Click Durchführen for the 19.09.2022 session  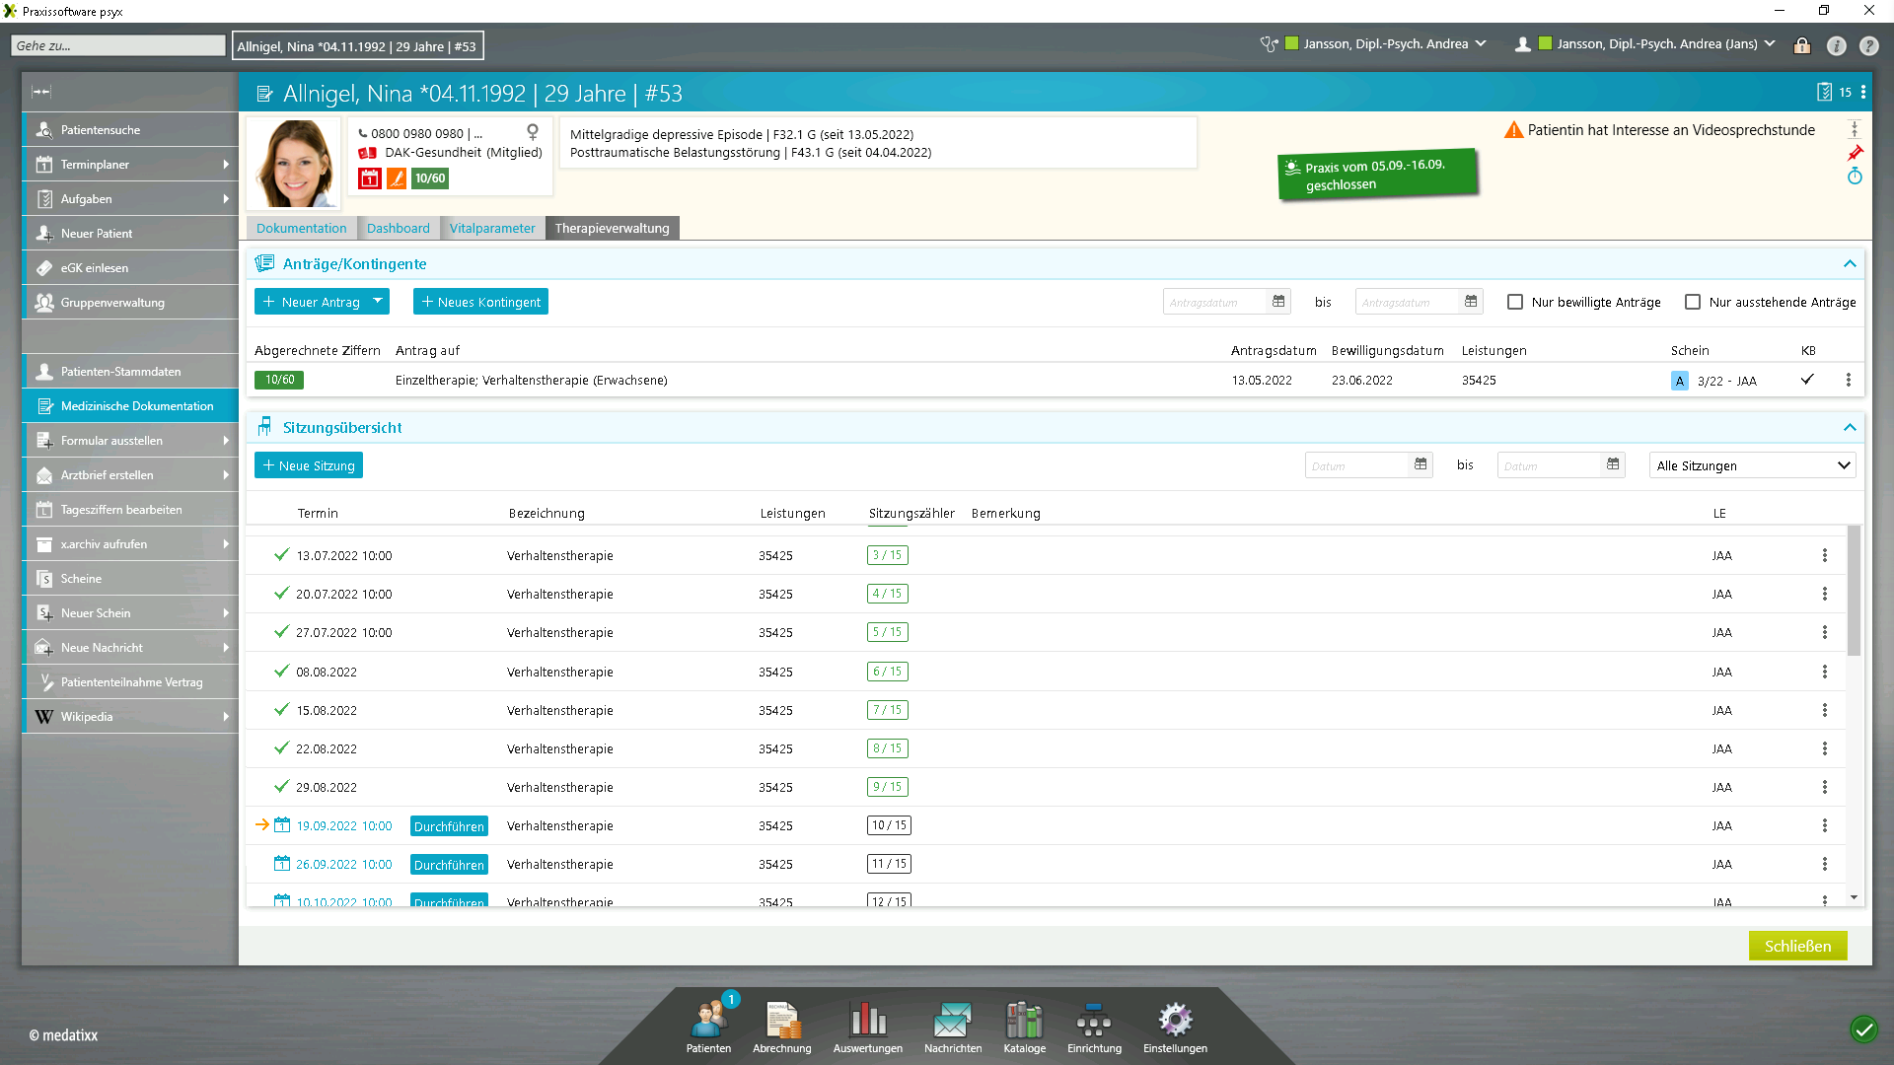click(x=449, y=826)
